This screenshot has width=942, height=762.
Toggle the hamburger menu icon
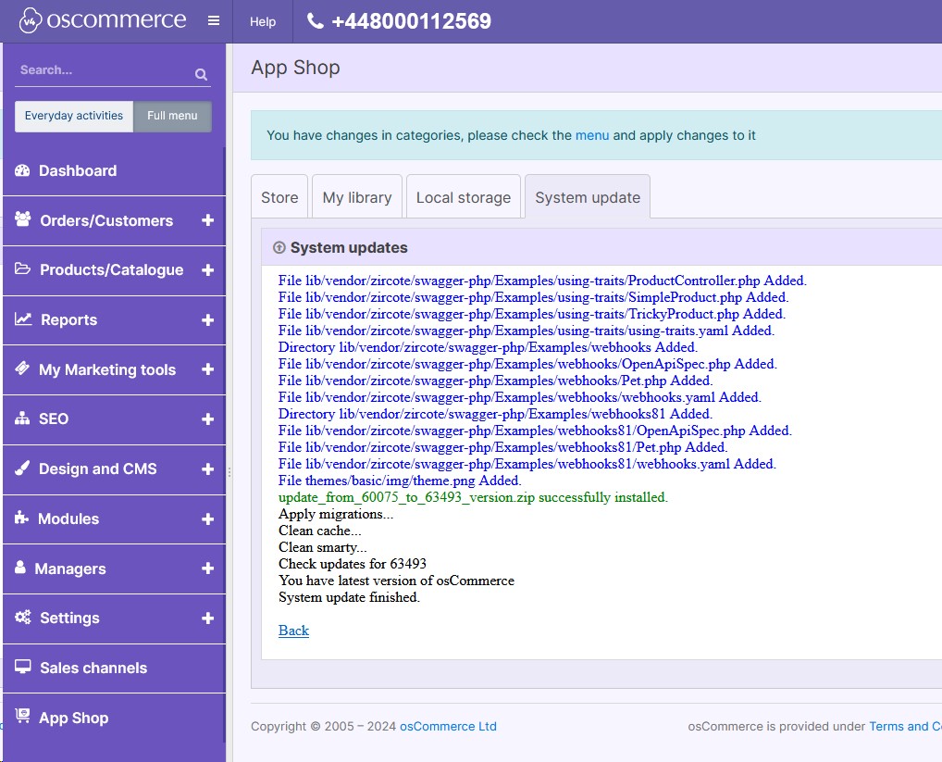[x=213, y=21]
